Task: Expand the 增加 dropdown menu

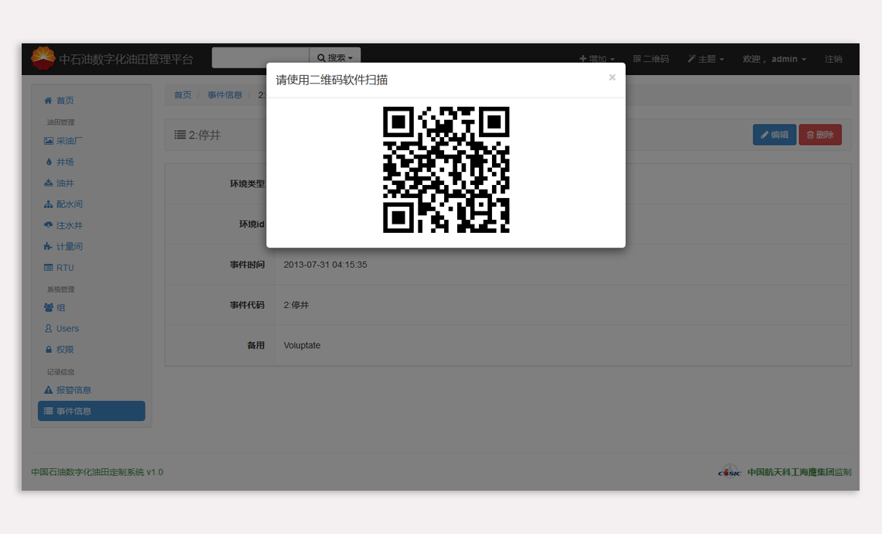Action: [597, 60]
